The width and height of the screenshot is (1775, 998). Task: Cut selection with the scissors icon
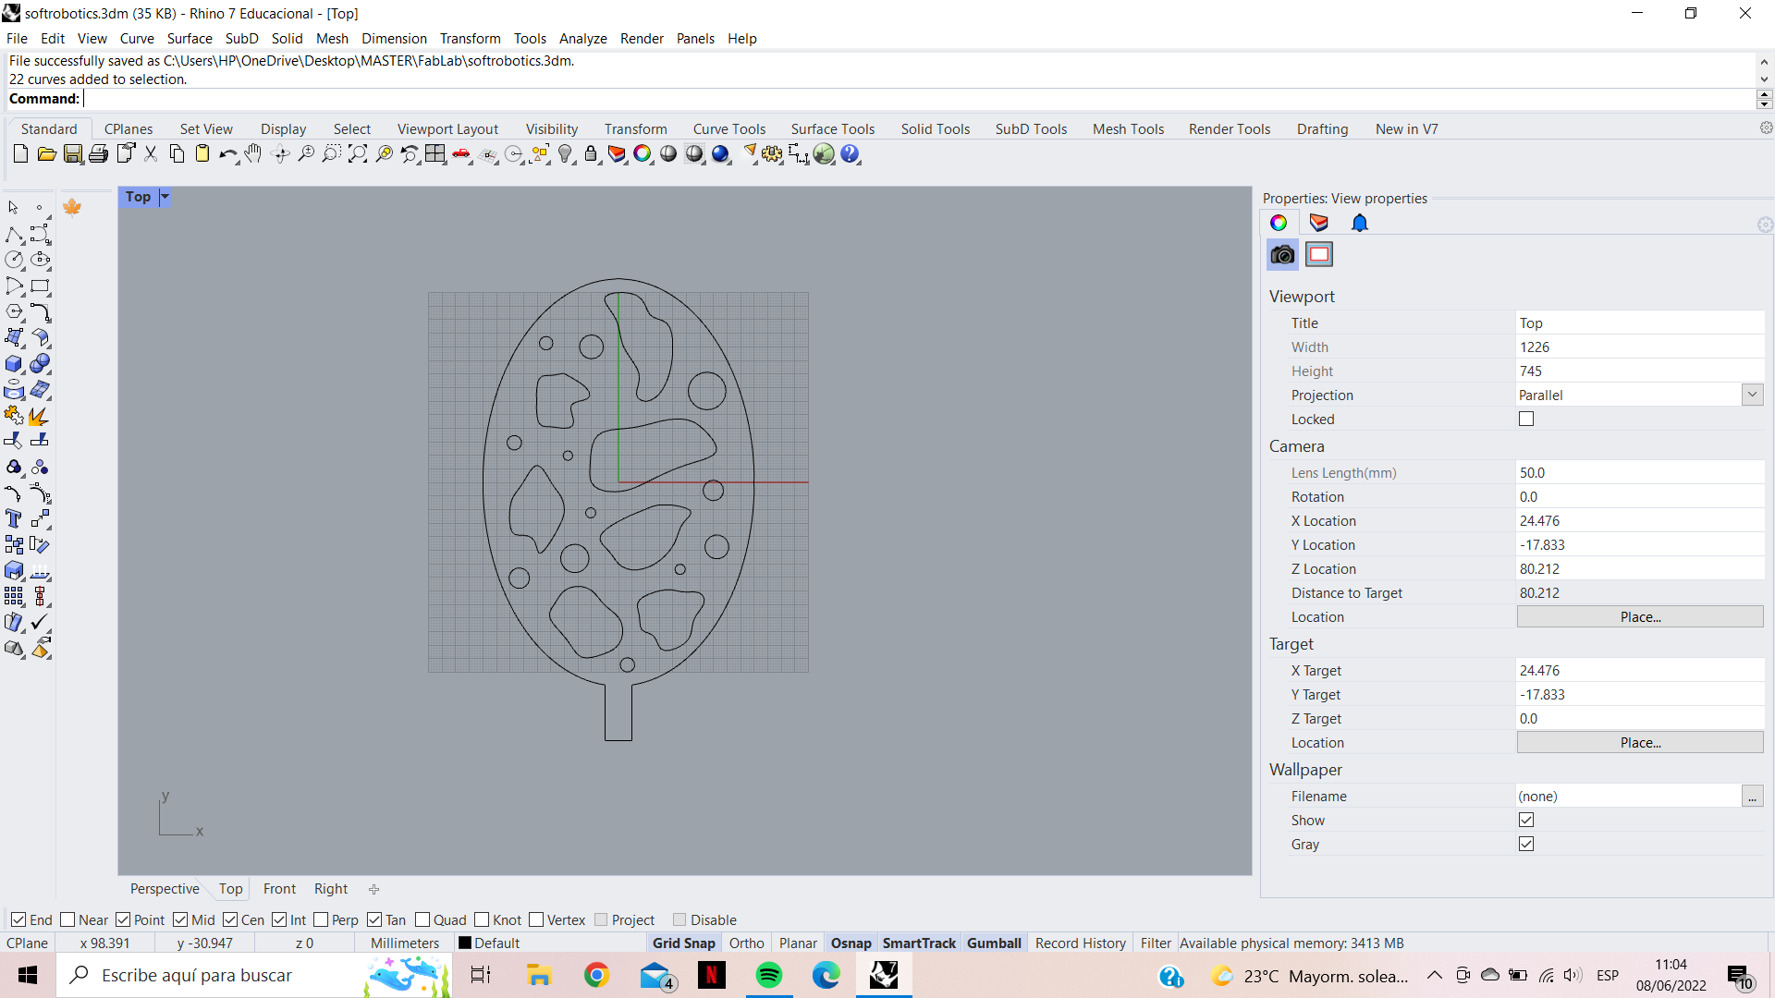pos(151,154)
